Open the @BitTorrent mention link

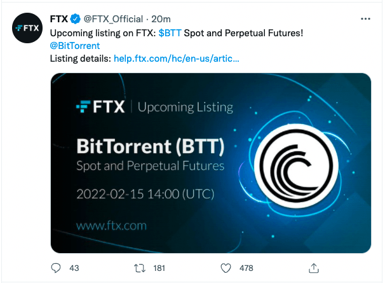[74, 45]
